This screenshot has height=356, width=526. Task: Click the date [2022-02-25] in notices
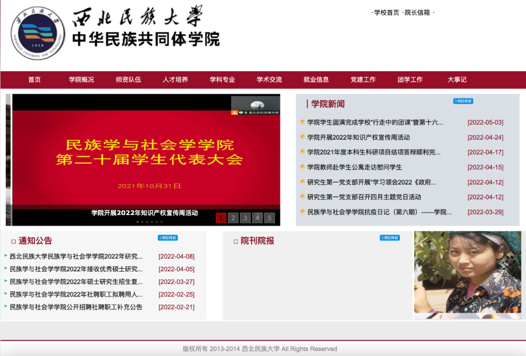176,294
